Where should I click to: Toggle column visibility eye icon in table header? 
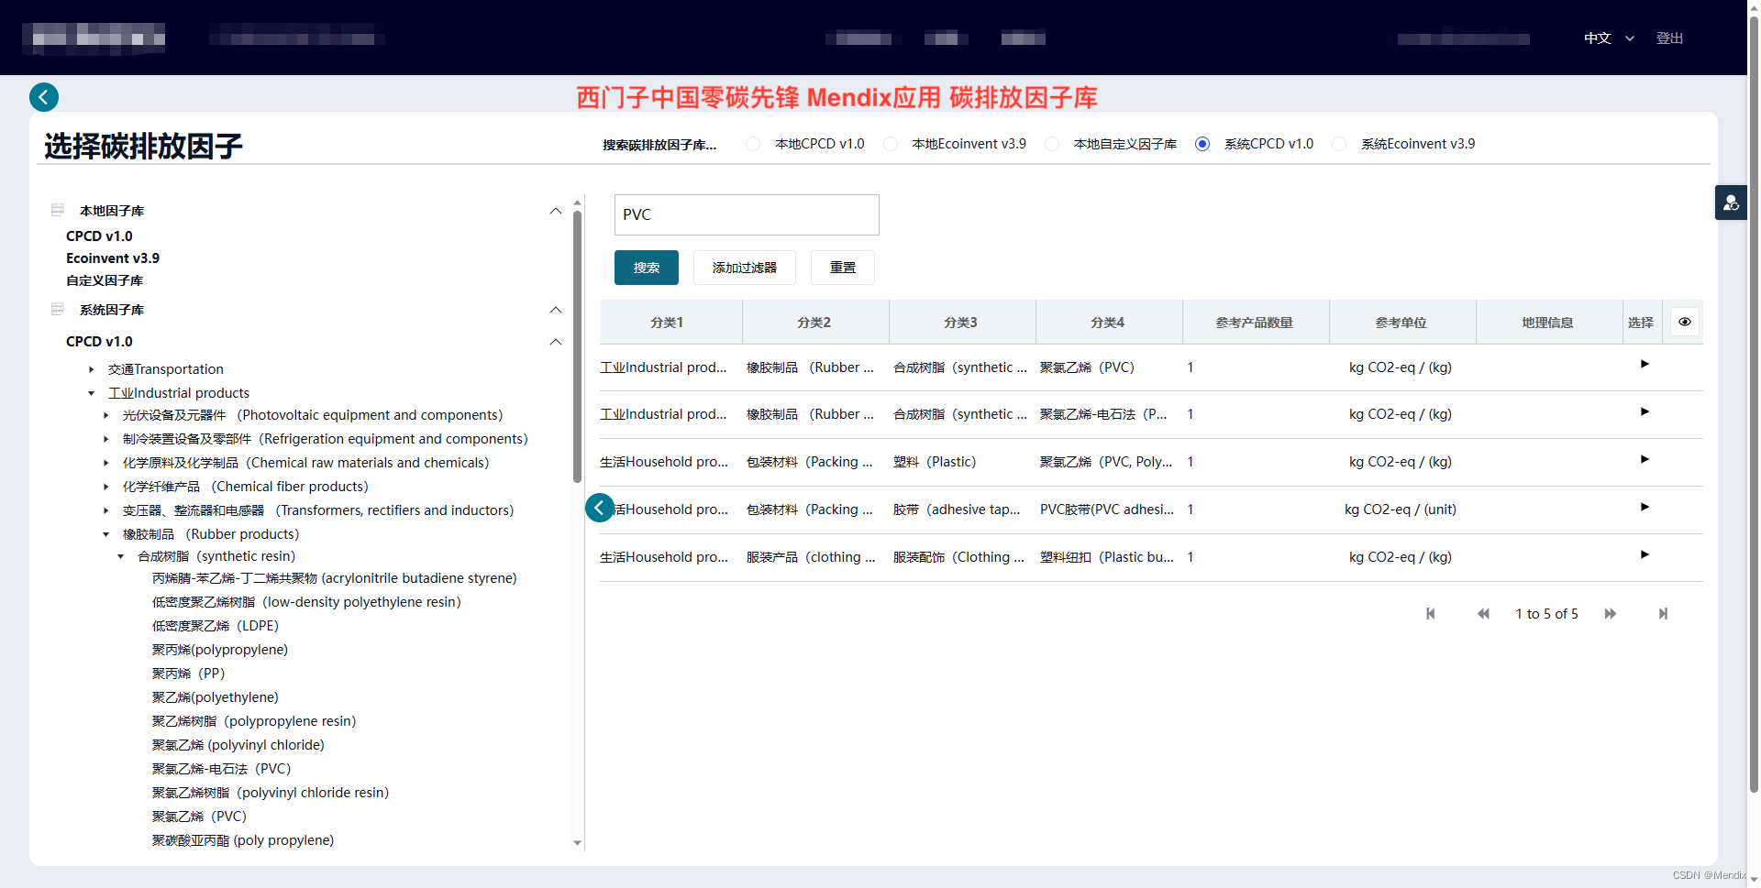point(1685,322)
